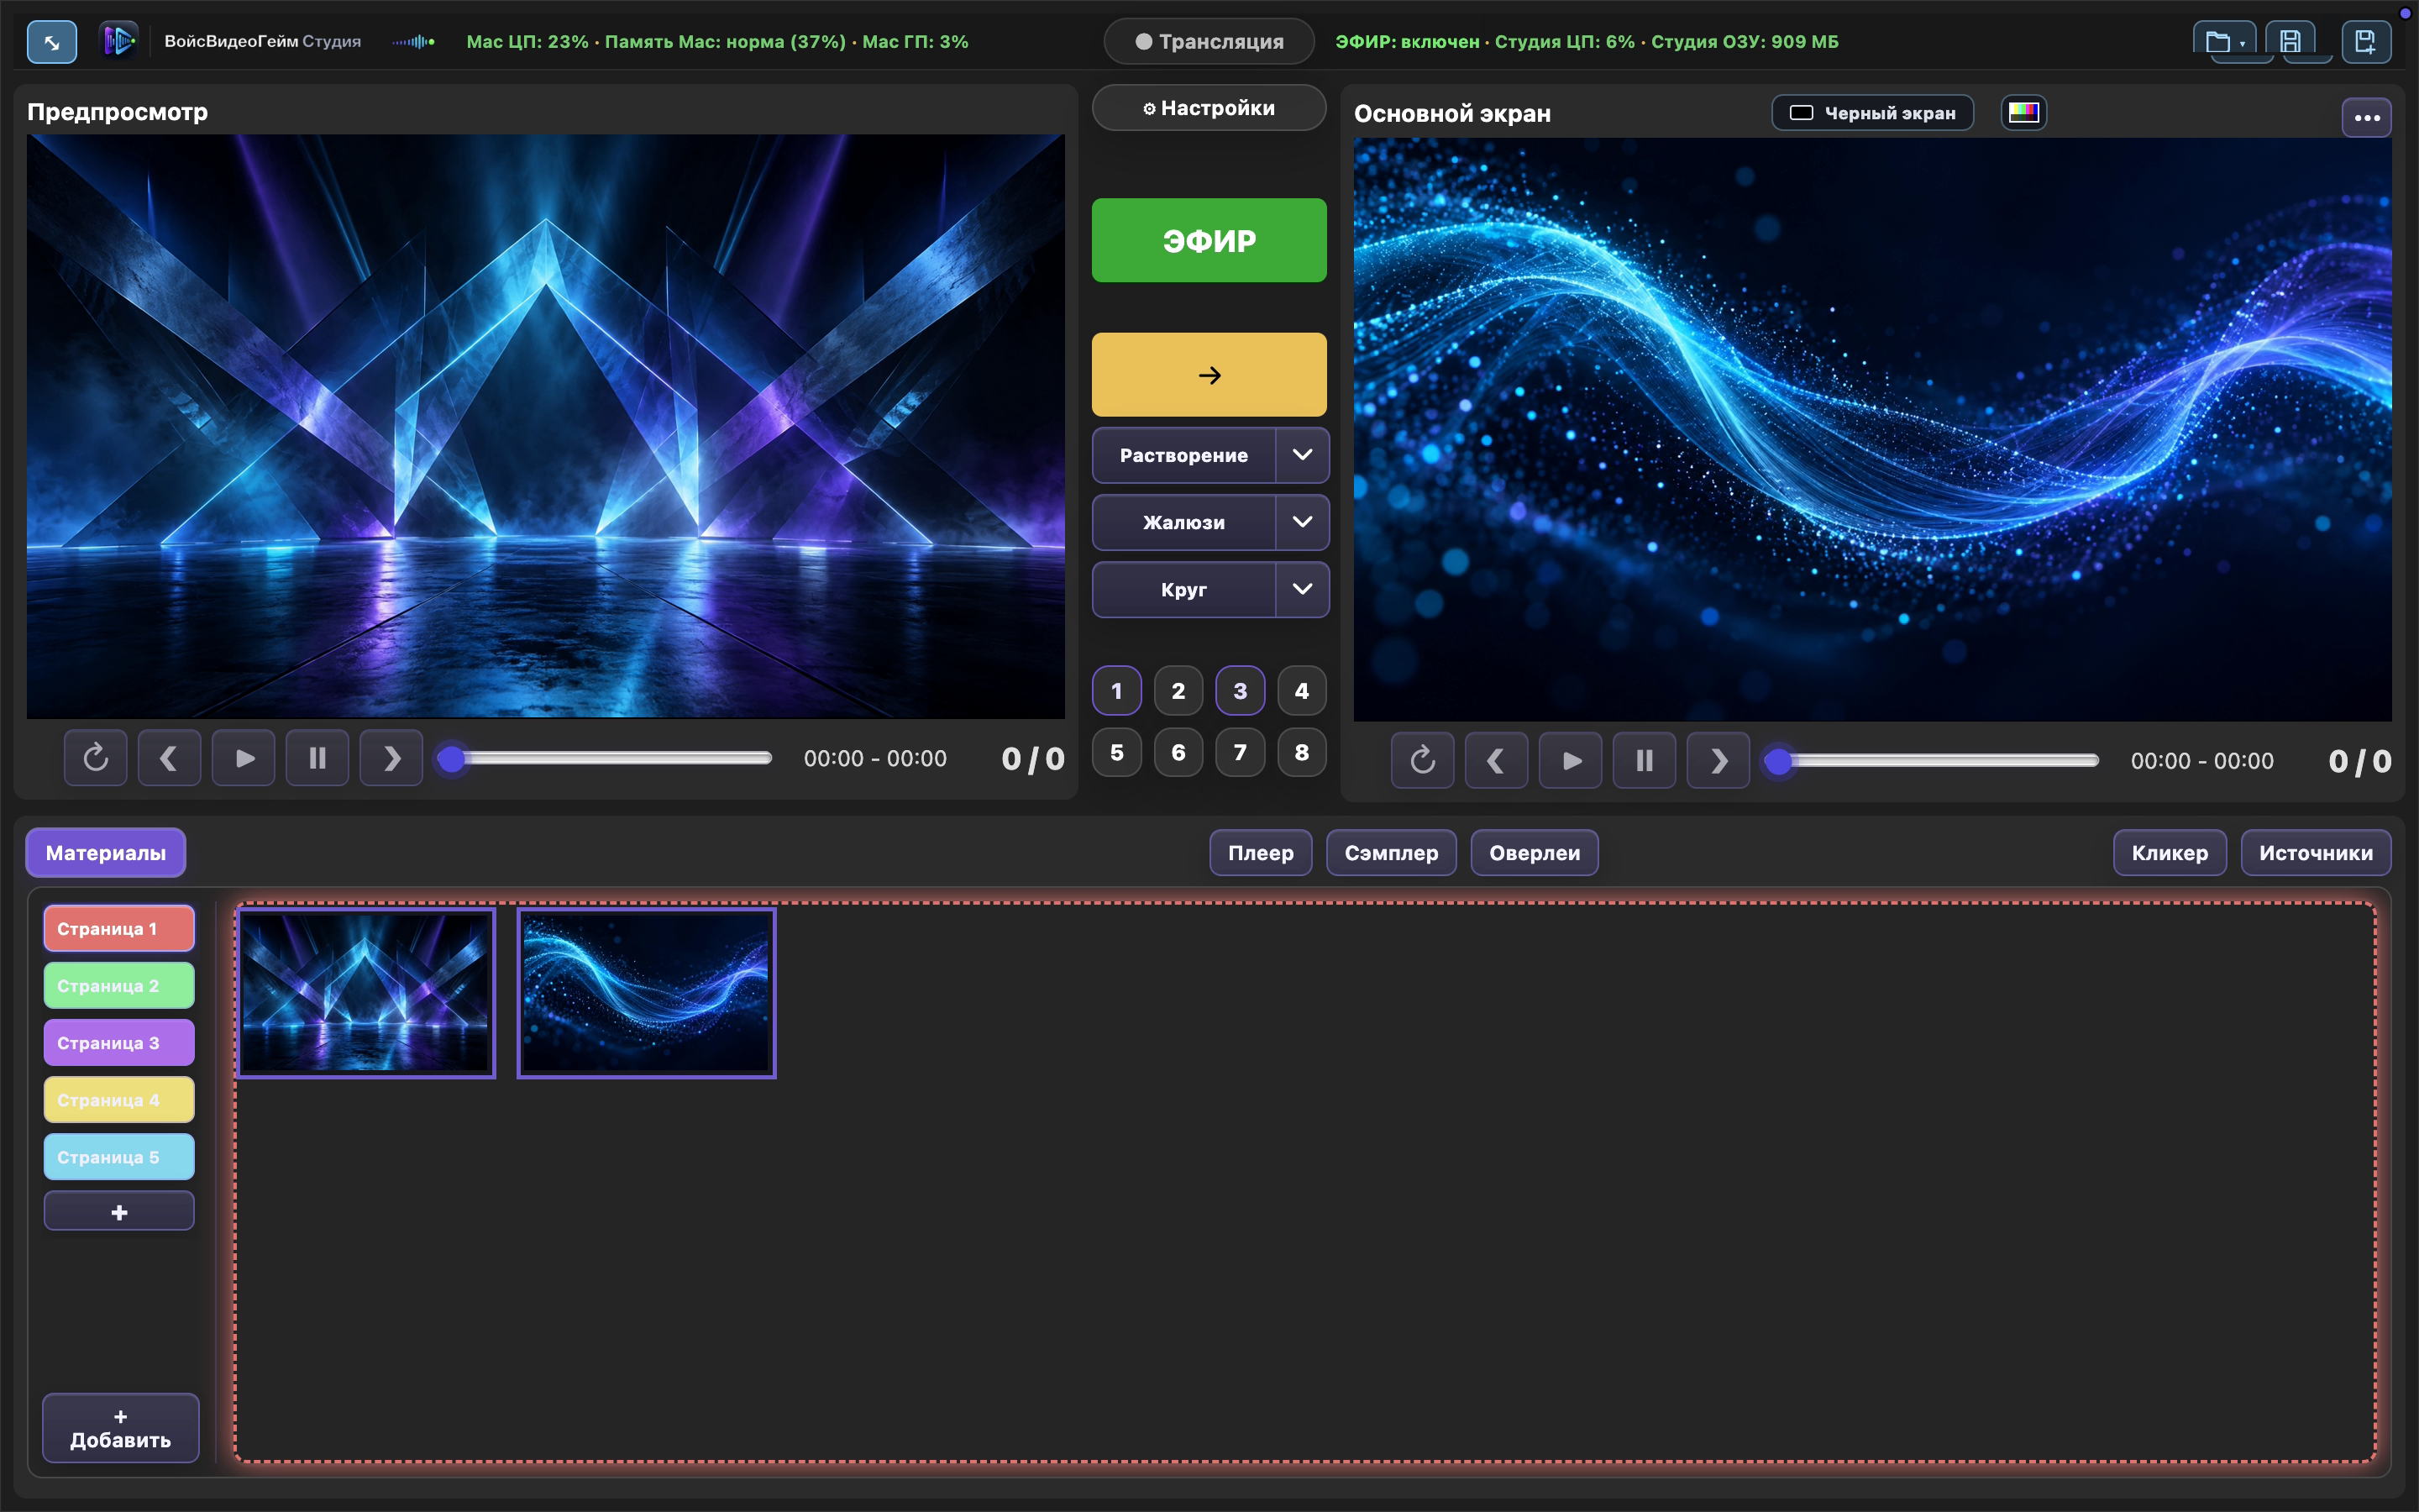2419x1512 pixels.
Task: Play the Предпросмотр video
Action: (x=244, y=758)
